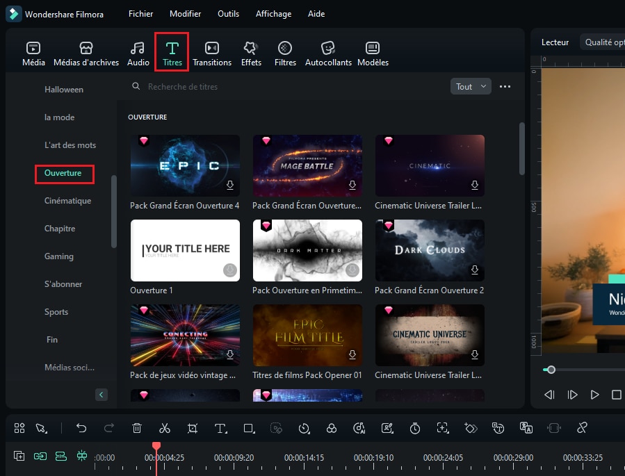
Task: Open the three-dots more options menu
Action: pyautogui.click(x=505, y=86)
